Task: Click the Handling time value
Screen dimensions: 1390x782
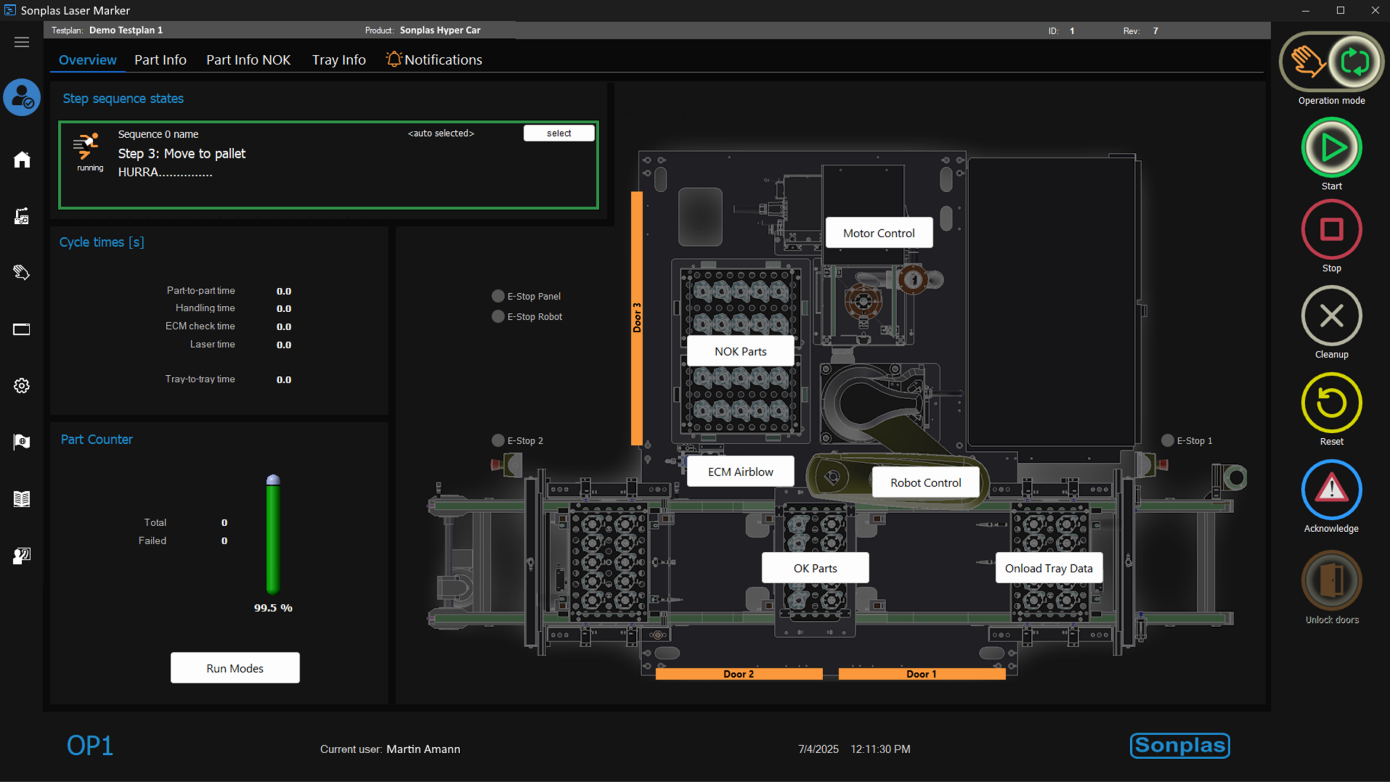Action: point(284,308)
